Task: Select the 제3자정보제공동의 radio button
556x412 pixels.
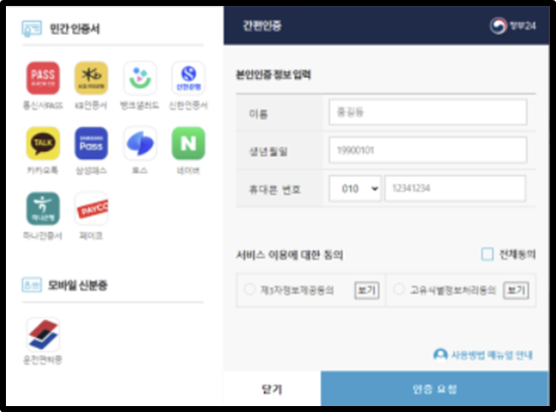Action: pyautogui.click(x=250, y=289)
